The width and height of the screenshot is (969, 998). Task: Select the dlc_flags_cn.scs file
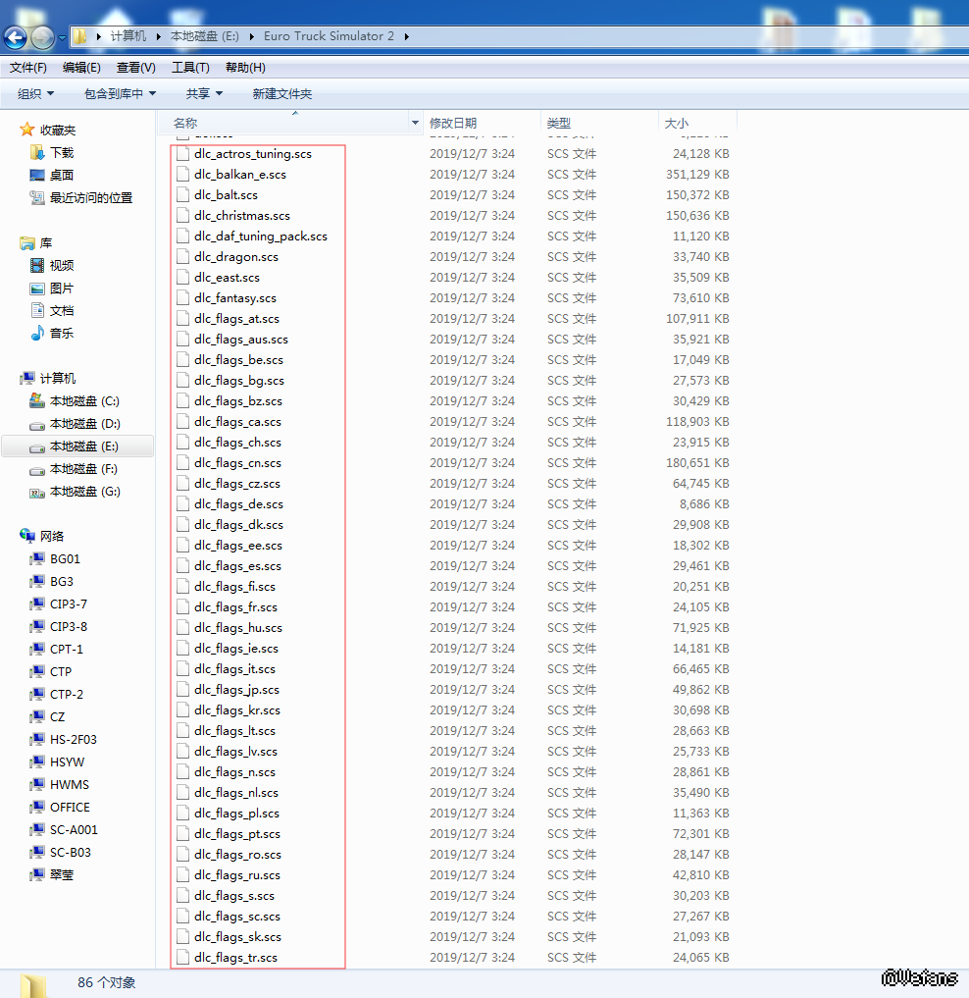pyautogui.click(x=237, y=463)
